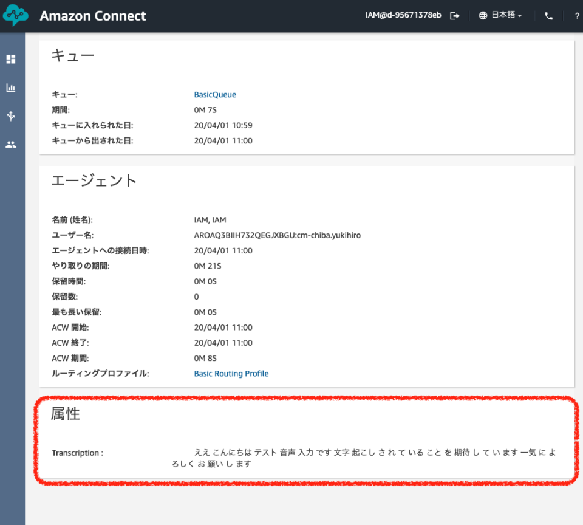Click the Amazon Connect title text

tap(93, 16)
